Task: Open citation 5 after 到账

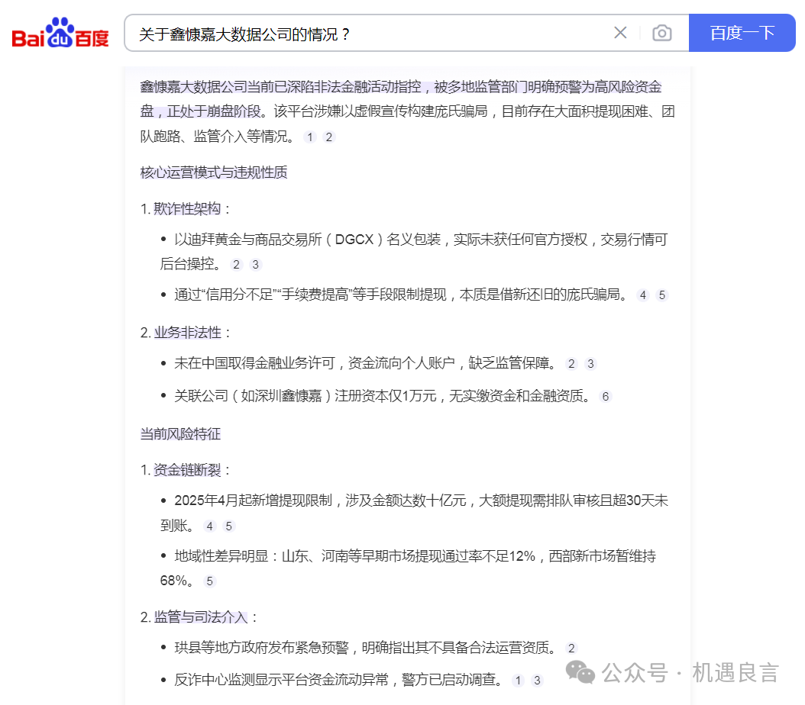Action: pos(229,526)
